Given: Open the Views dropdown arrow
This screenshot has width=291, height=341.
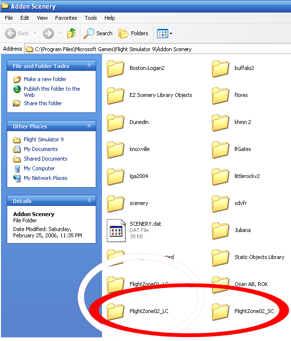Looking at the screenshot, I should tap(171, 33).
